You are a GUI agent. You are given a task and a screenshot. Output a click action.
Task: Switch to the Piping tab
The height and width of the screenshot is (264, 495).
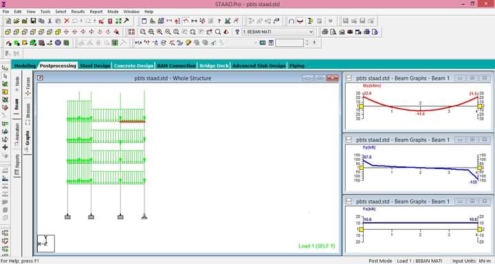coord(297,66)
